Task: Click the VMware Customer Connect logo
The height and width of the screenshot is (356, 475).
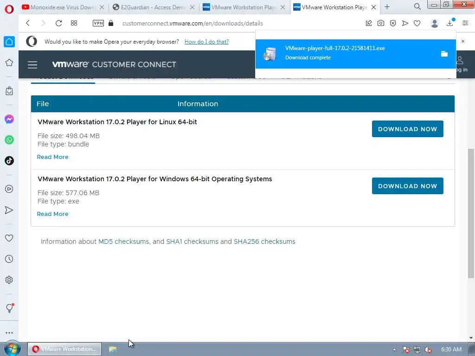Action: (x=114, y=64)
